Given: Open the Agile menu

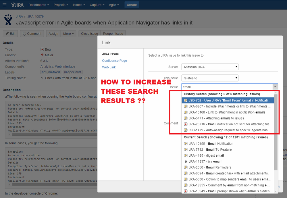Looking at the screenshot, I should pos(114,5).
